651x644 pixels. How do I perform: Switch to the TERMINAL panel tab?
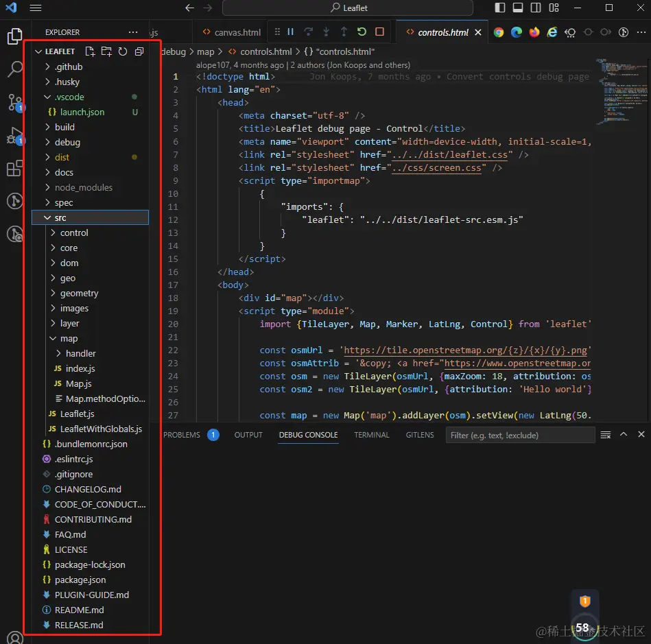point(372,435)
